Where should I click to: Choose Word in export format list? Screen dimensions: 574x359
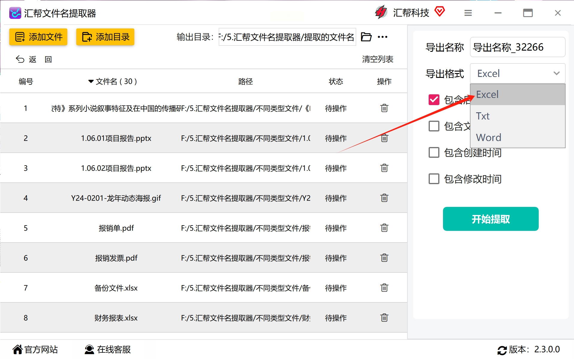pos(517,137)
